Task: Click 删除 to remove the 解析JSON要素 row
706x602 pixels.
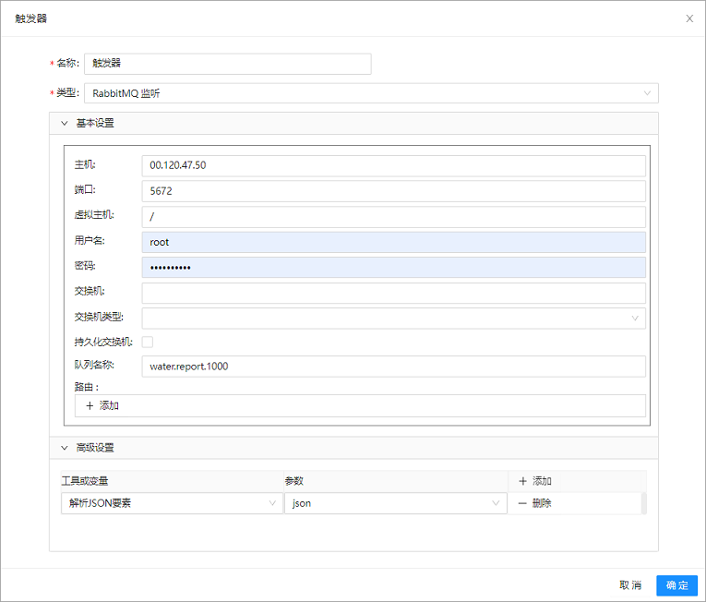Action: 535,503
